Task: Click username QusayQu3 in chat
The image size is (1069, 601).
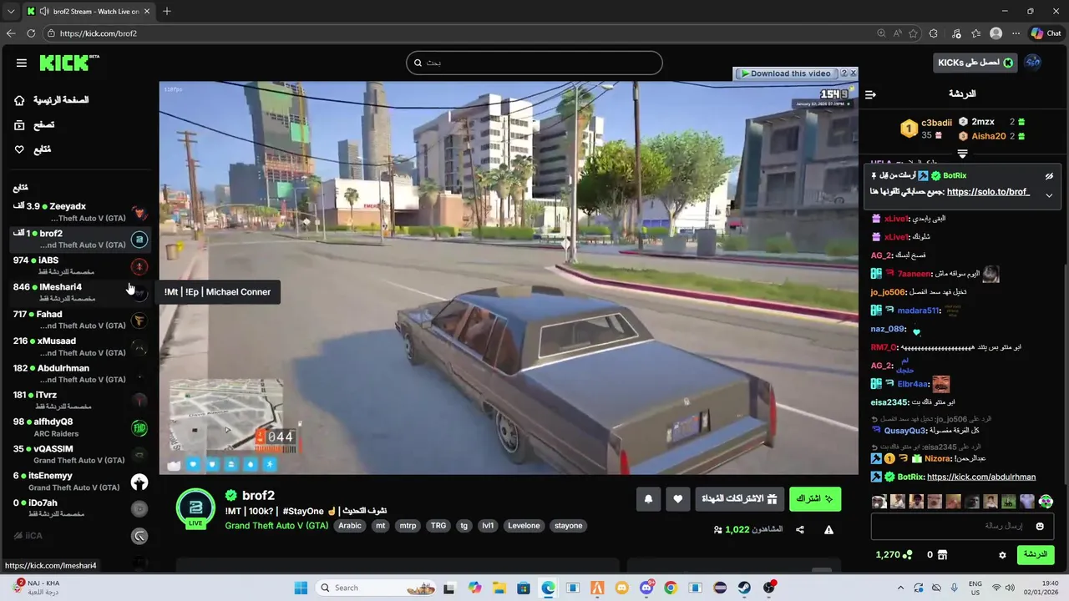Action: [x=905, y=431]
